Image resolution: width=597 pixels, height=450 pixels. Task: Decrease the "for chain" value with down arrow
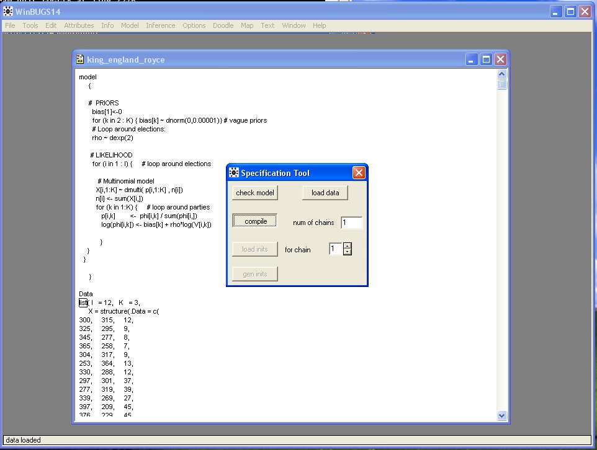(x=348, y=252)
